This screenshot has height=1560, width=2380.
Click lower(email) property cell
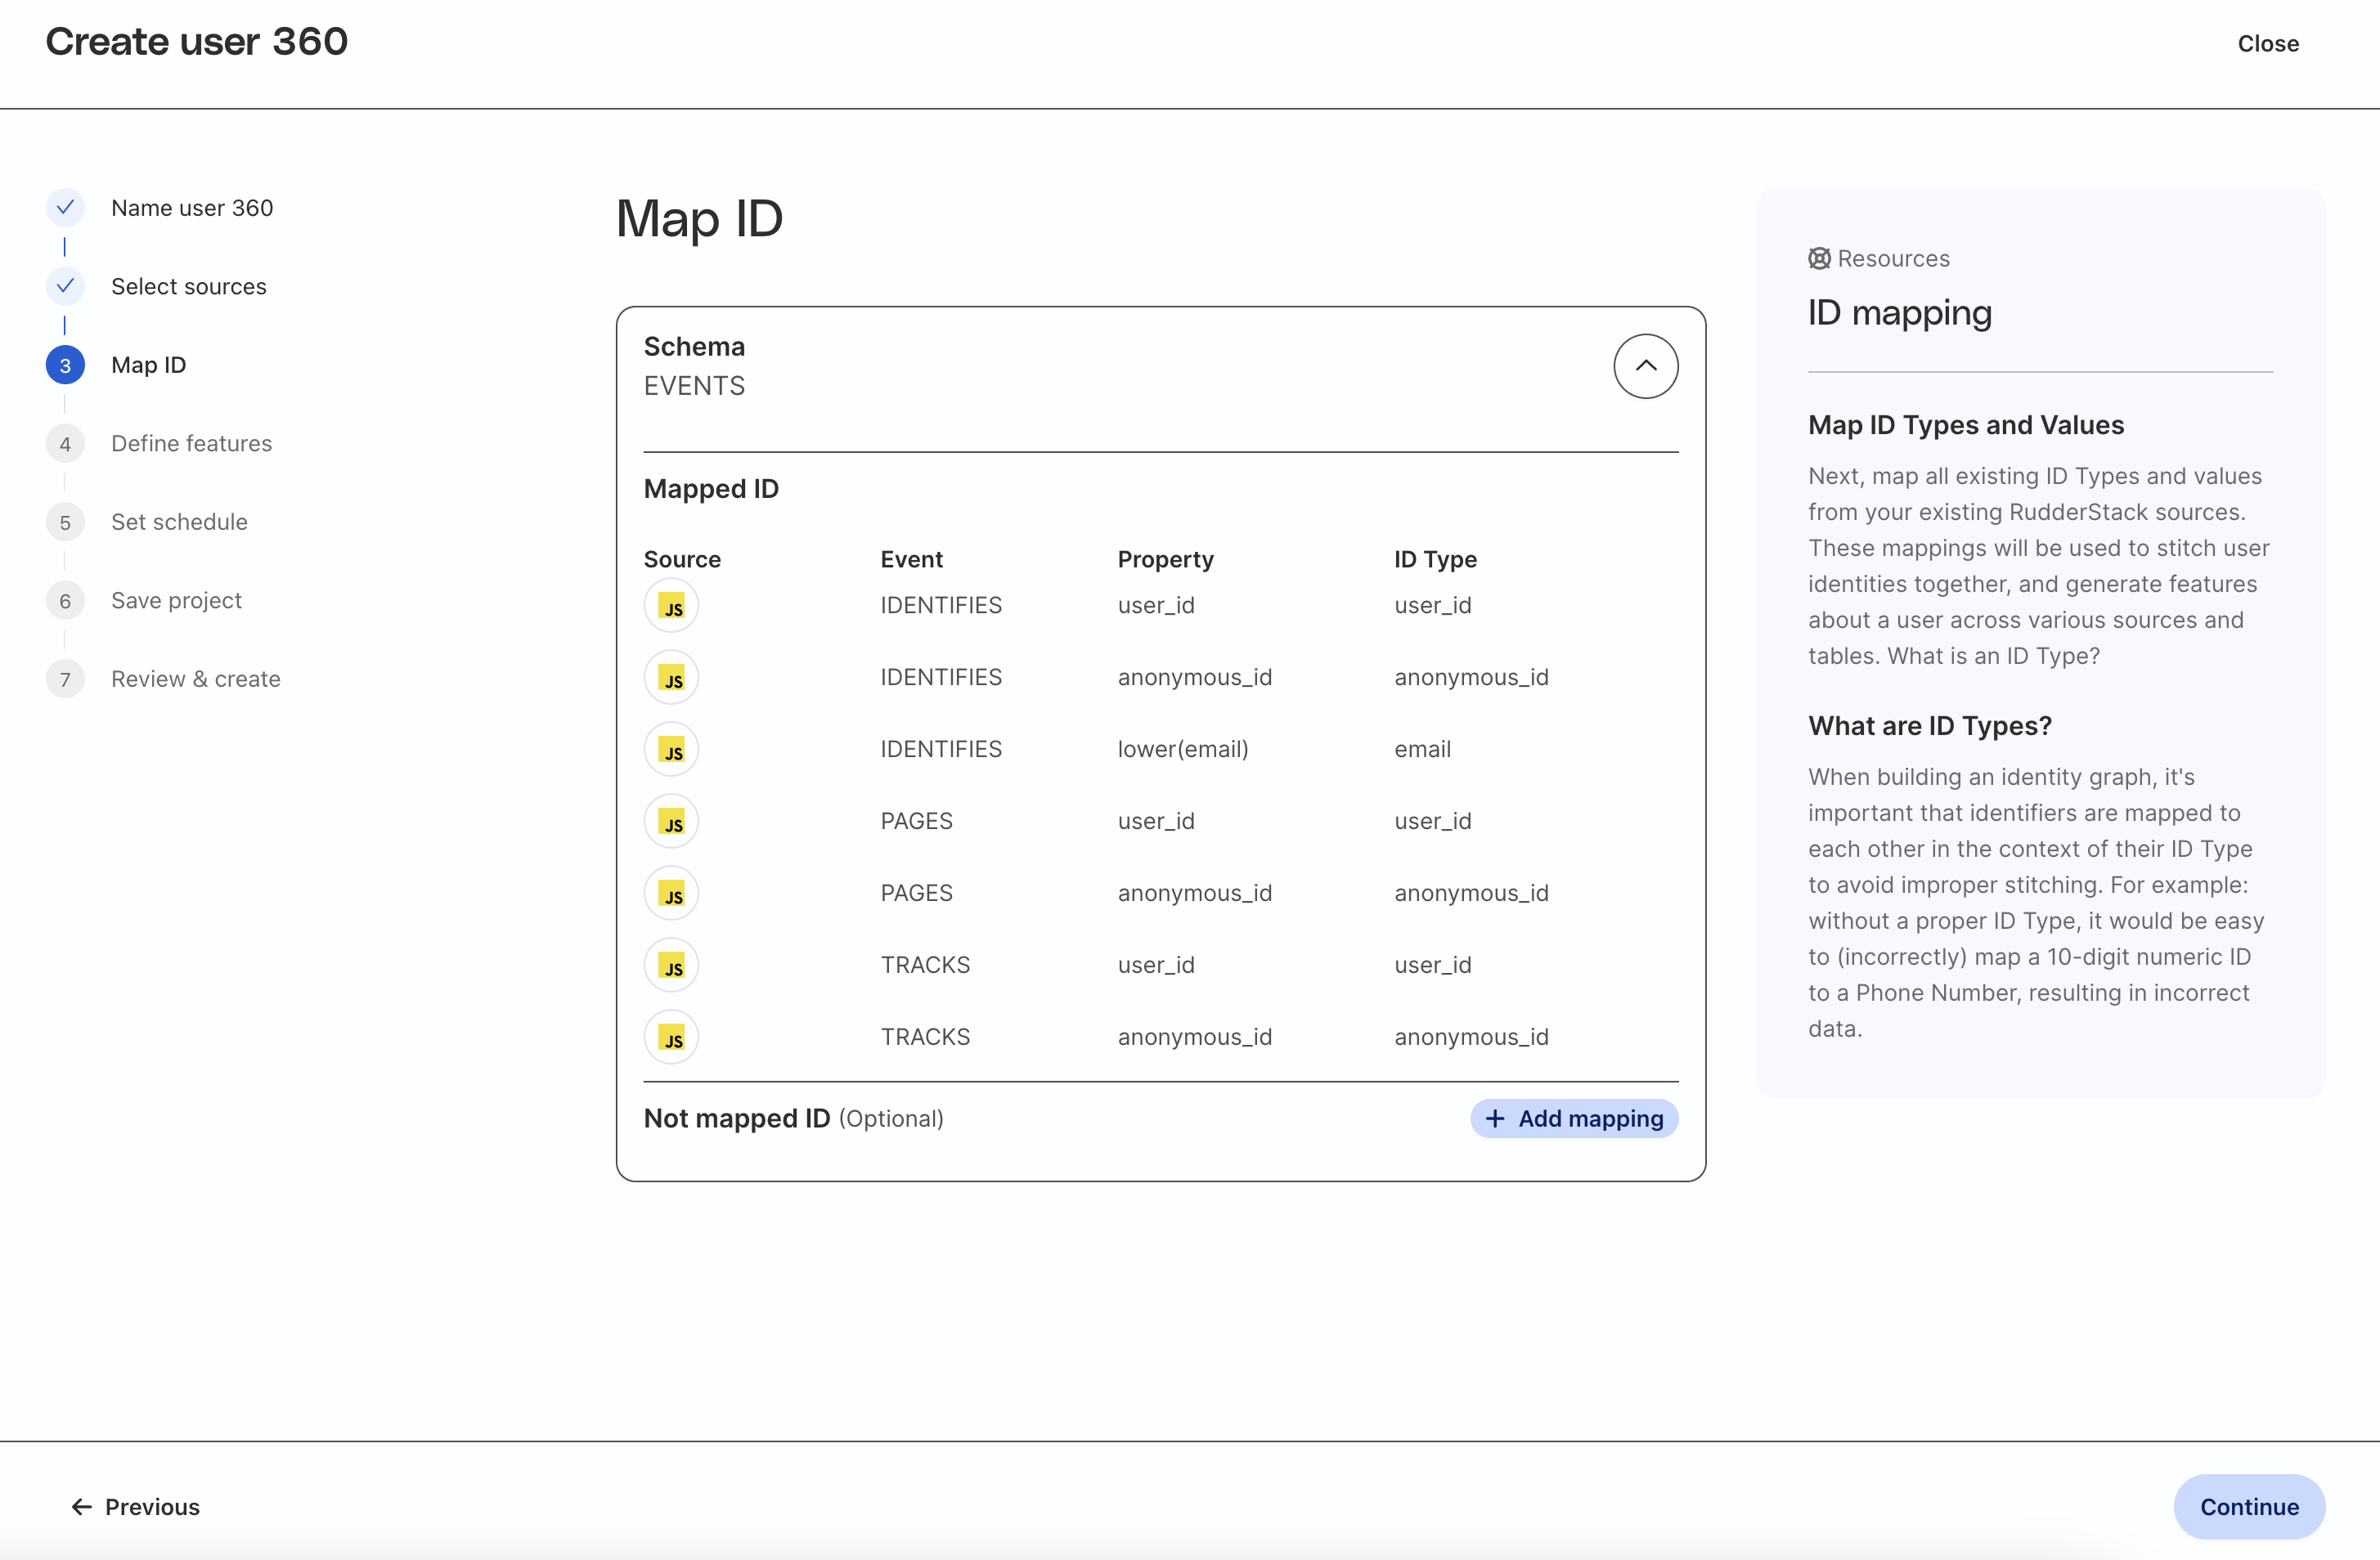click(1183, 750)
